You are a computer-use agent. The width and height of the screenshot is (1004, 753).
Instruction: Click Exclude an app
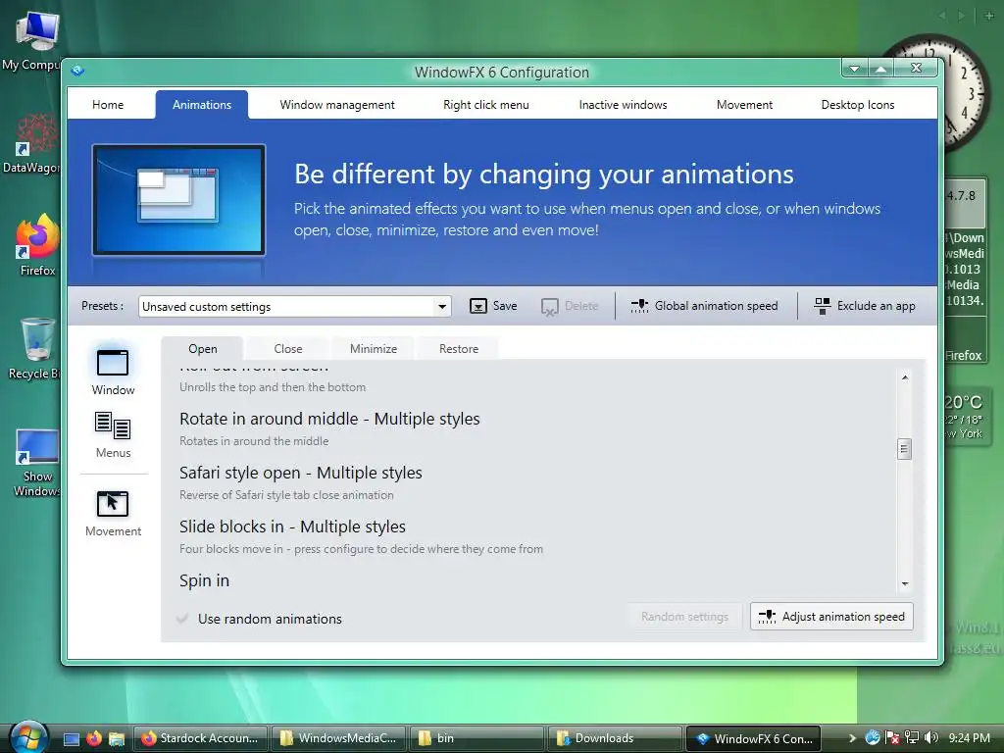(x=865, y=306)
